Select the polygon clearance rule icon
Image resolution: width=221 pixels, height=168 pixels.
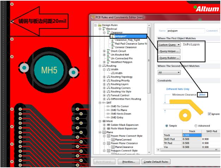(x=113, y=36)
